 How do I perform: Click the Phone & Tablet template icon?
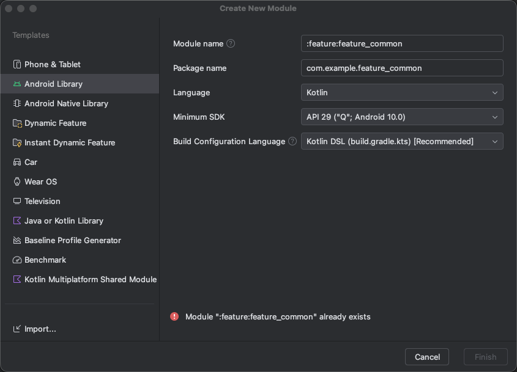point(17,64)
